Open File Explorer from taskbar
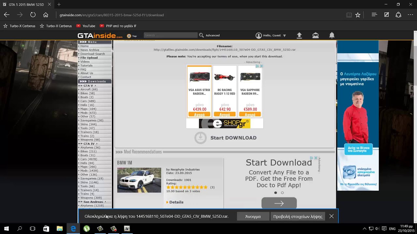The image size is (417, 234). (x=60, y=228)
